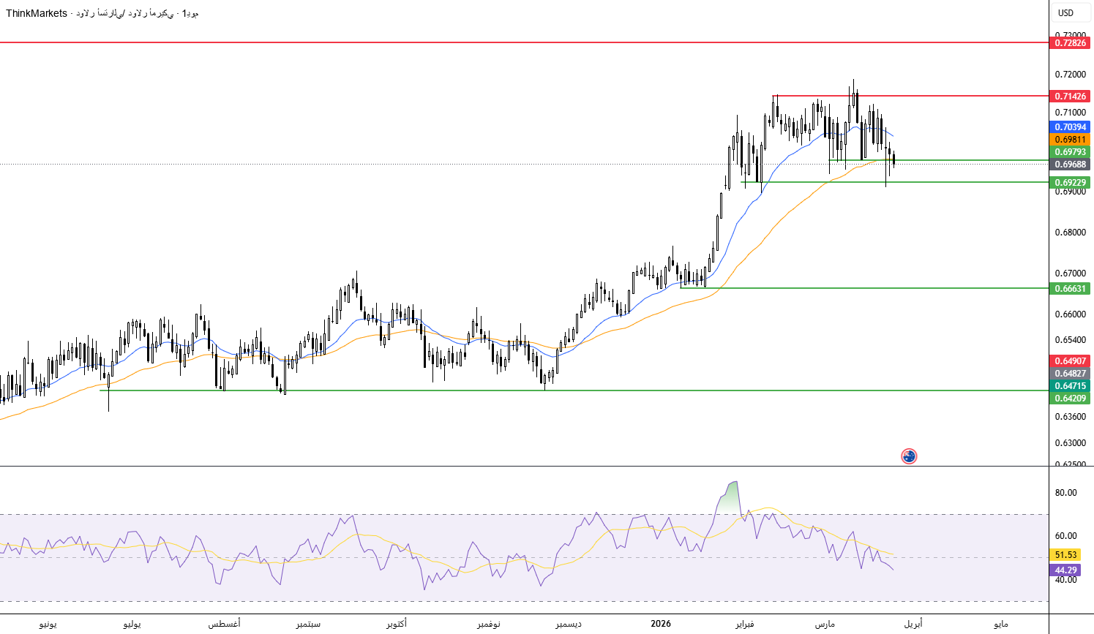Open the USD currency selector
The image size is (1094, 634).
pos(1066,12)
